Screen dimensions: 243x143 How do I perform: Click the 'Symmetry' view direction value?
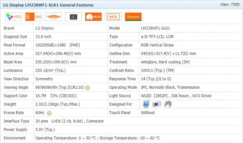tap(44, 79)
